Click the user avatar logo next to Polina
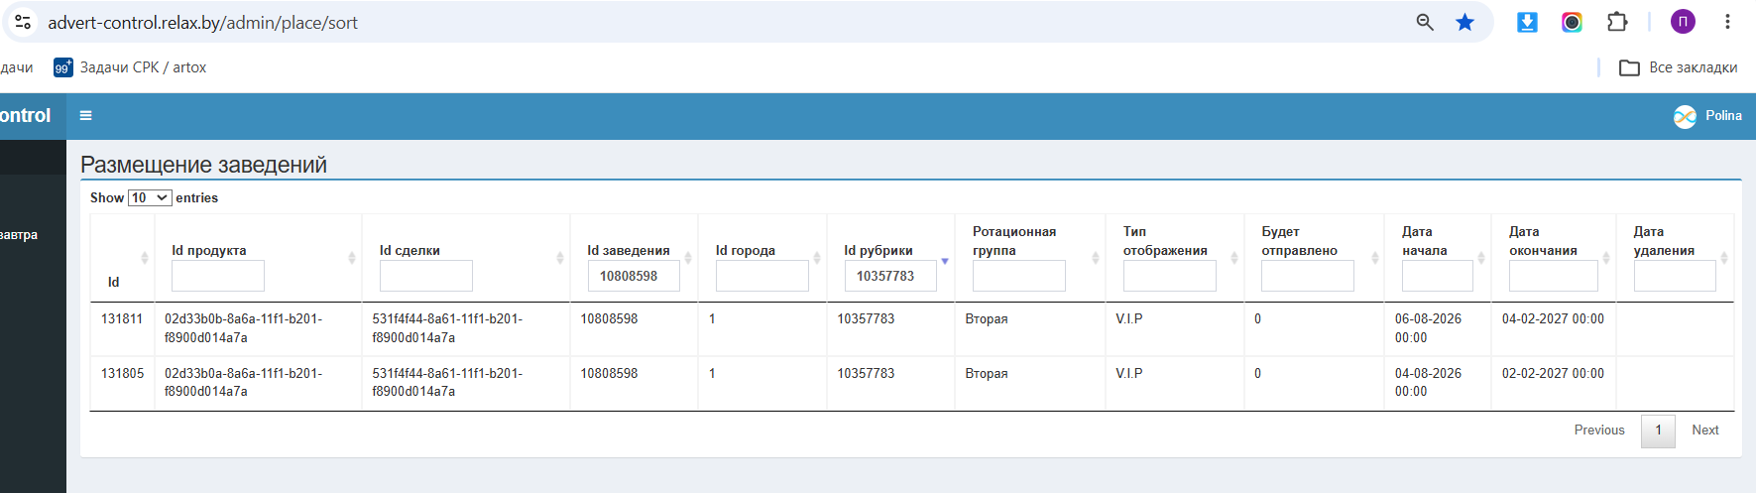 coord(1685,117)
